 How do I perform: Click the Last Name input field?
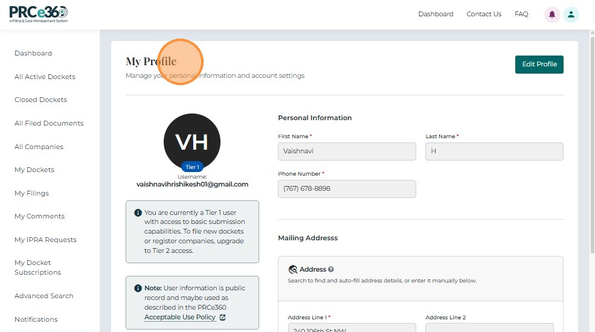click(x=494, y=152)
